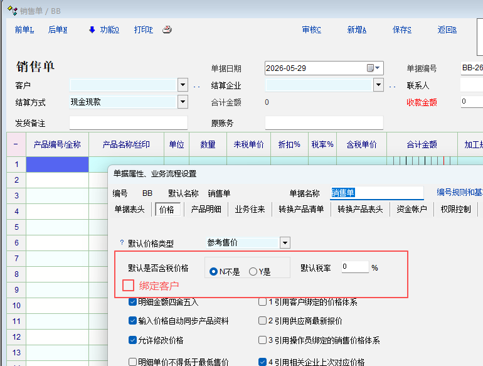Click 审核C to audit the order
The height and width of the screenshot is (366, 483).
[311, 30]
